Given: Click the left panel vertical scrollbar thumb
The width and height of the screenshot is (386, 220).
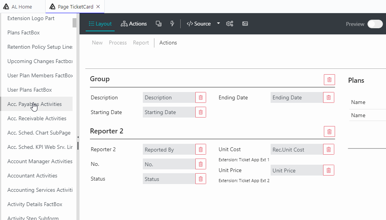Looking at the screenshot, I should (x=74, y=22).
